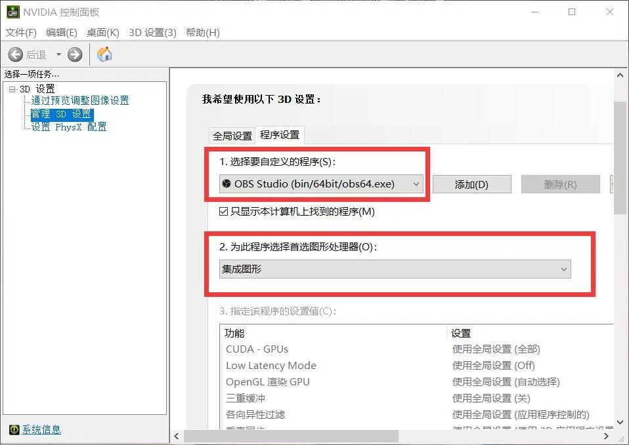Click the 功能 column header
Image resolution: width=629 pixels, height=445 pixels.
coord(334,333)
